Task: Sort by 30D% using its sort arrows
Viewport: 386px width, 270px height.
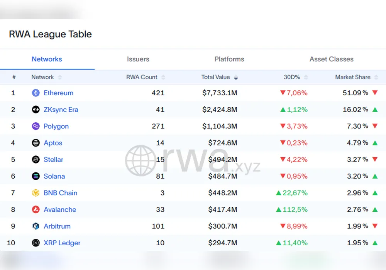Action: [x=306, y=77]
